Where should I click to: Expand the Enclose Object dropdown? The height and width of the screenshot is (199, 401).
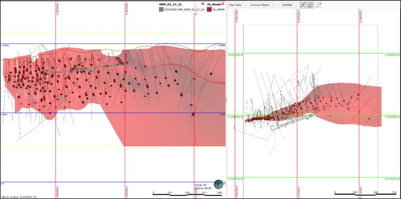(262, 5)
